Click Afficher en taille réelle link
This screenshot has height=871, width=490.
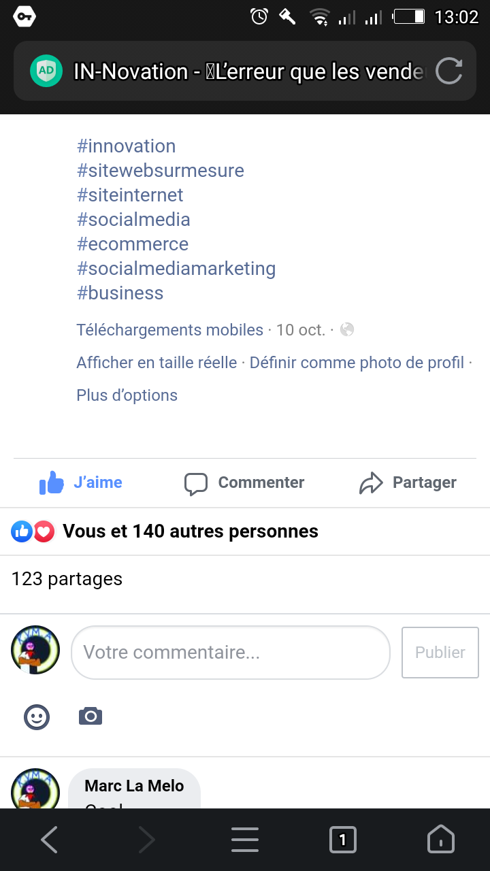(x=157, y=363)
